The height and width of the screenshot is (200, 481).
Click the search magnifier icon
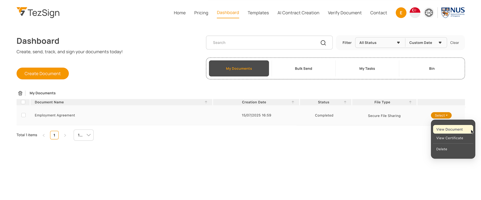pyautogui.click(x=323, y=43)
